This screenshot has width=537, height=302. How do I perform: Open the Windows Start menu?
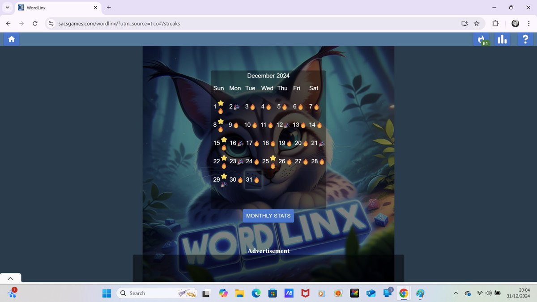click(x=107, y=293)
